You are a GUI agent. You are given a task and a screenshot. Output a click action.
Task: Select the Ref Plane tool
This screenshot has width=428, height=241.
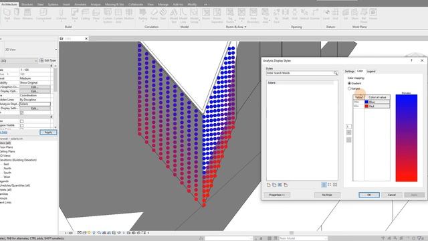(x=364, y=15)
